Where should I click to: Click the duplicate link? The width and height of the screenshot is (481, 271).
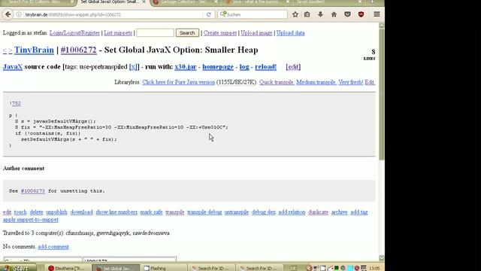click(x=318, y=212)
